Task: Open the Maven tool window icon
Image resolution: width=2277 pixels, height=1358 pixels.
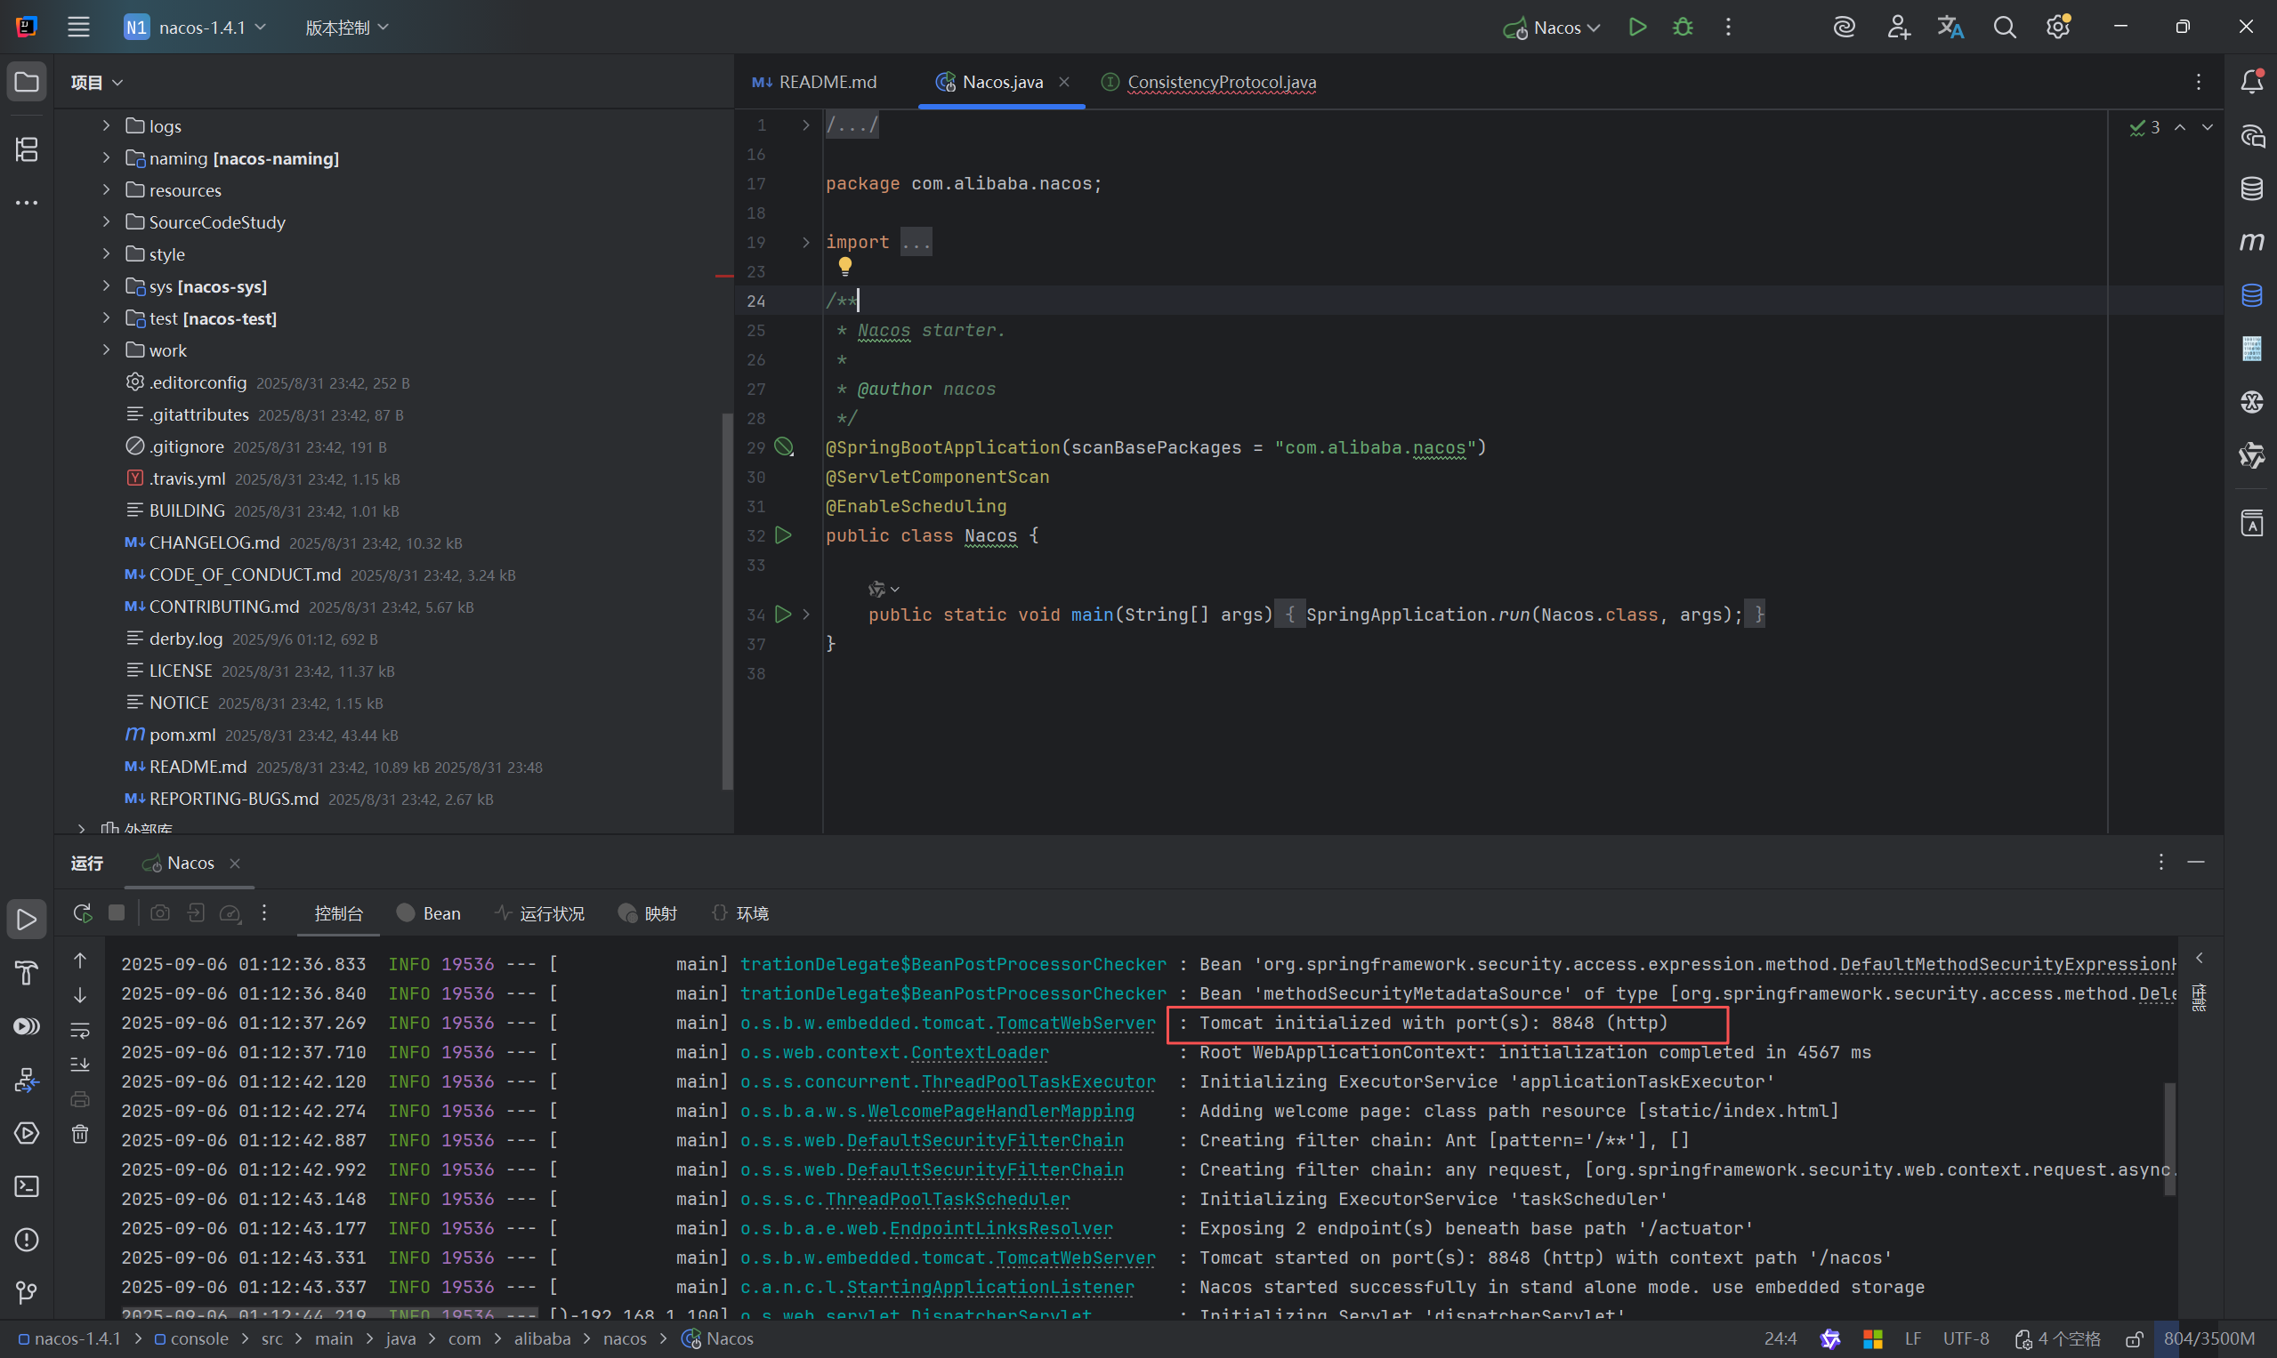Action: click(2251, 243)
